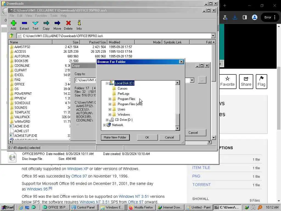Expand the CD Drive (D:) node
The height and width of the screenshot is (211, 281).
point(107,120)
